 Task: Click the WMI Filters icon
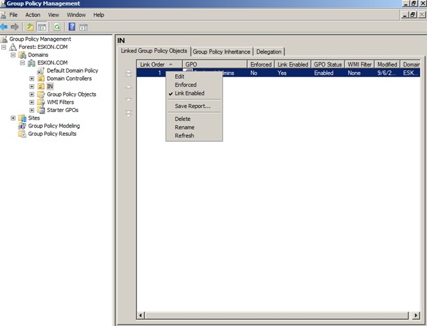click(41, 102)
